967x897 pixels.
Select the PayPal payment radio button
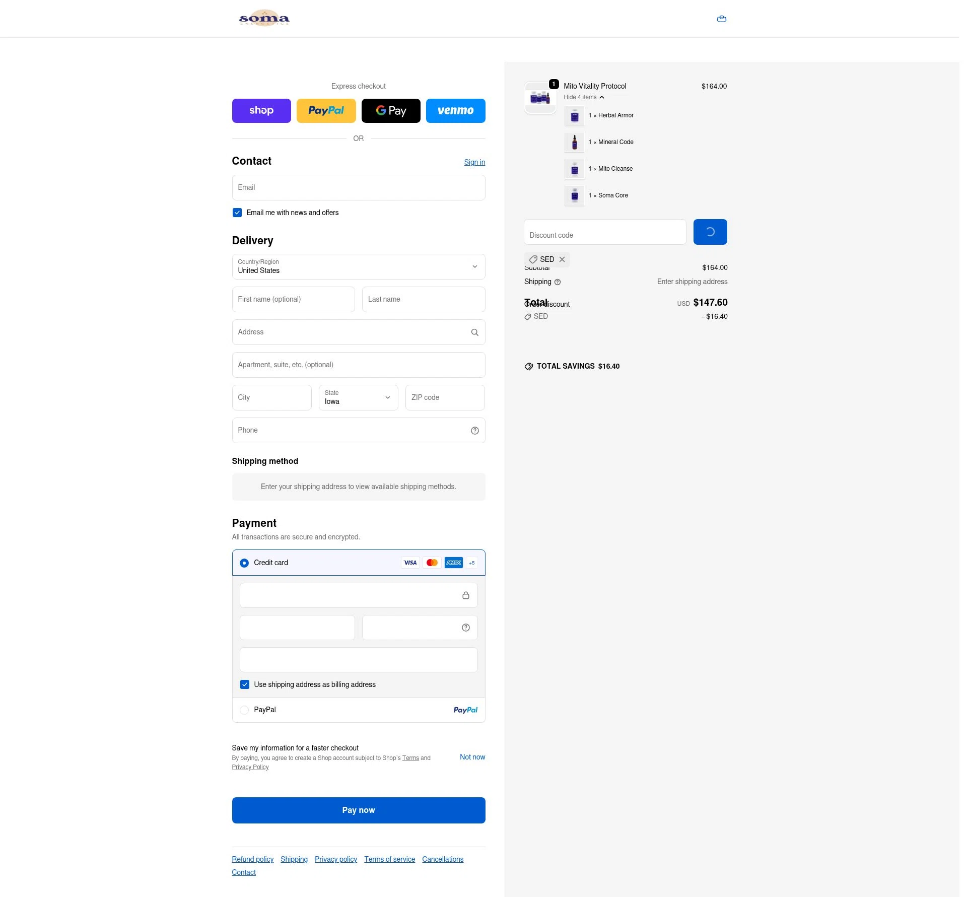244,710
